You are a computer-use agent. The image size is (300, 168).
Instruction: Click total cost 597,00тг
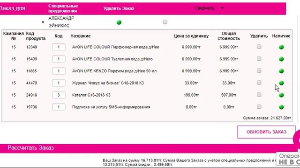tap(229, 95)
